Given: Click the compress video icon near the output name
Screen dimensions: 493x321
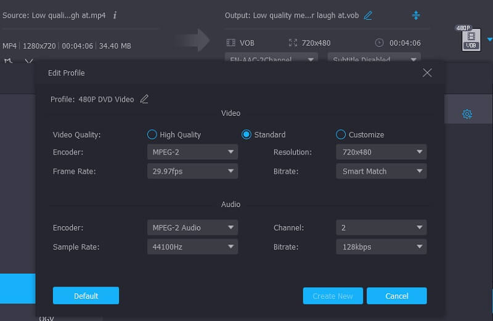Looking at the screenshot, I should (416, 15).
